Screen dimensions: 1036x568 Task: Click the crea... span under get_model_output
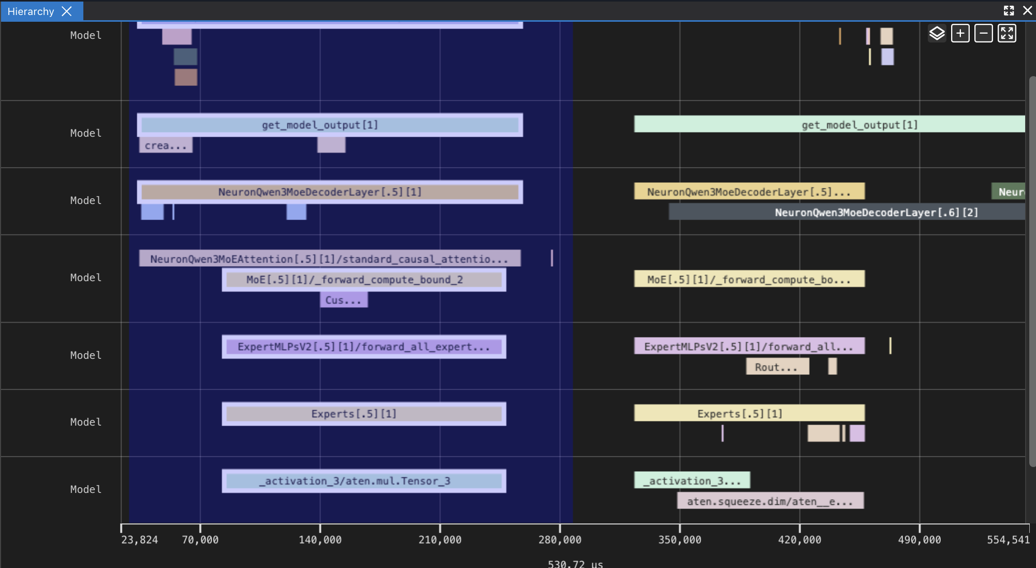pos(166,145)
